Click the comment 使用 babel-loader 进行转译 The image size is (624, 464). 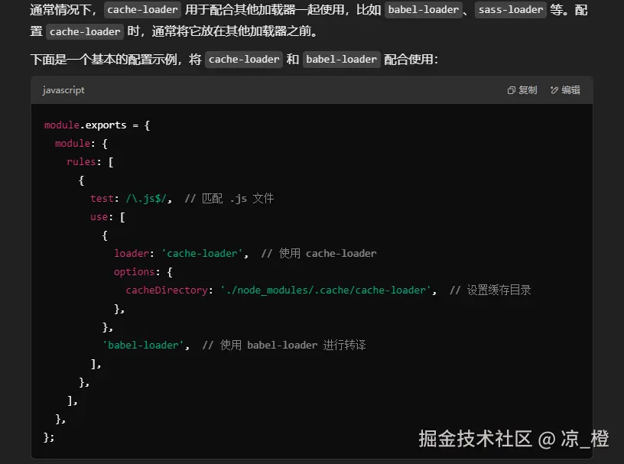click(x=284, y=346)
